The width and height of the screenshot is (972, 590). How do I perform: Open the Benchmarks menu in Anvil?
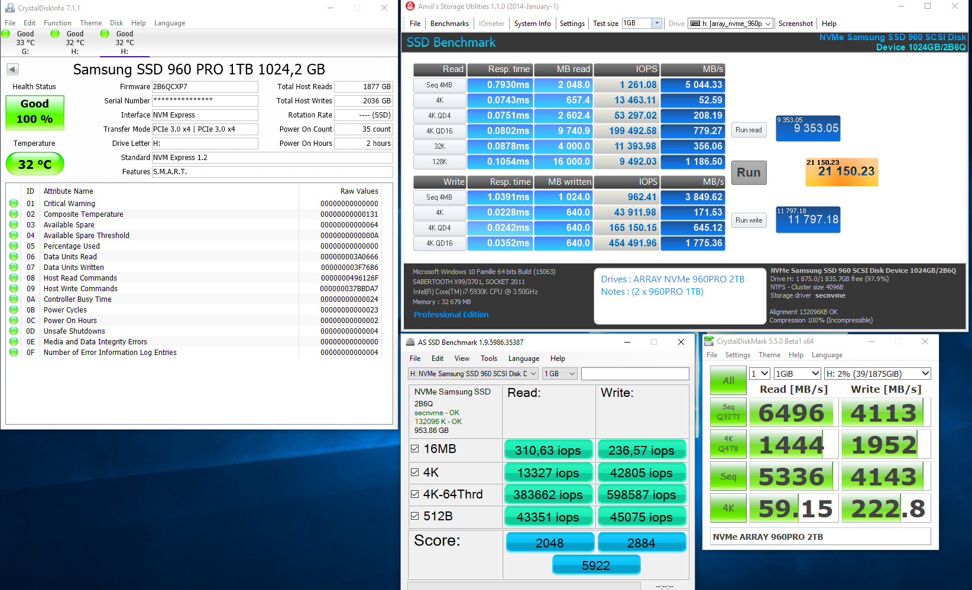tap(449, 24)
